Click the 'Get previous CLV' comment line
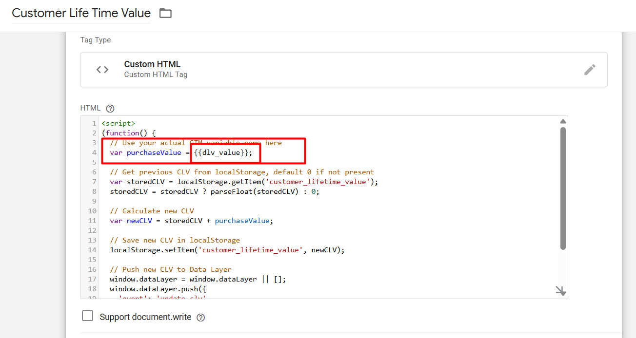This screenshot has height=338, width=636. click(x=242, y=172)
